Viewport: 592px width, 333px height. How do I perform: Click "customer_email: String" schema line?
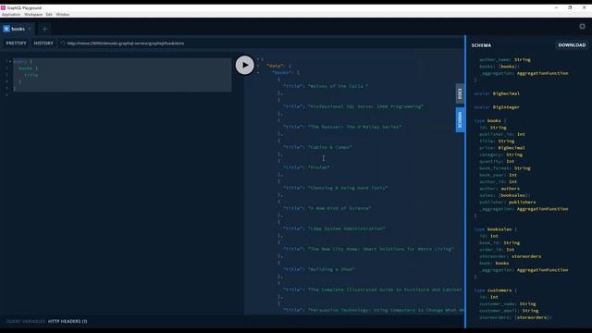point(509,311)
